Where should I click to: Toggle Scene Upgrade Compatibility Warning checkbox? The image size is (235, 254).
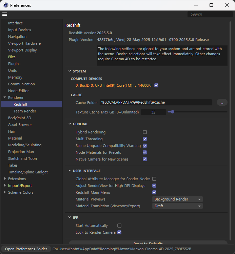pos(145,146)
